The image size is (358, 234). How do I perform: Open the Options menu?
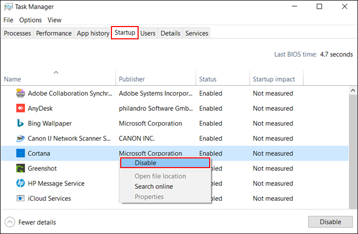(x=30, y=20)
